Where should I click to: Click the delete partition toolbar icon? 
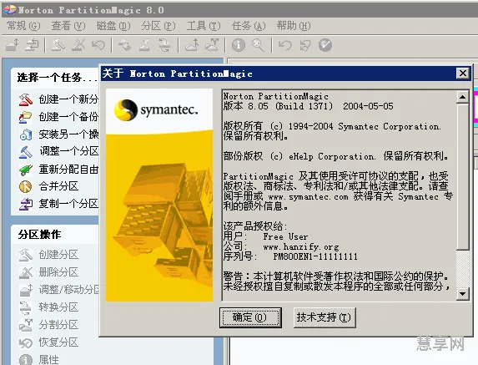[x=78, y=45]
